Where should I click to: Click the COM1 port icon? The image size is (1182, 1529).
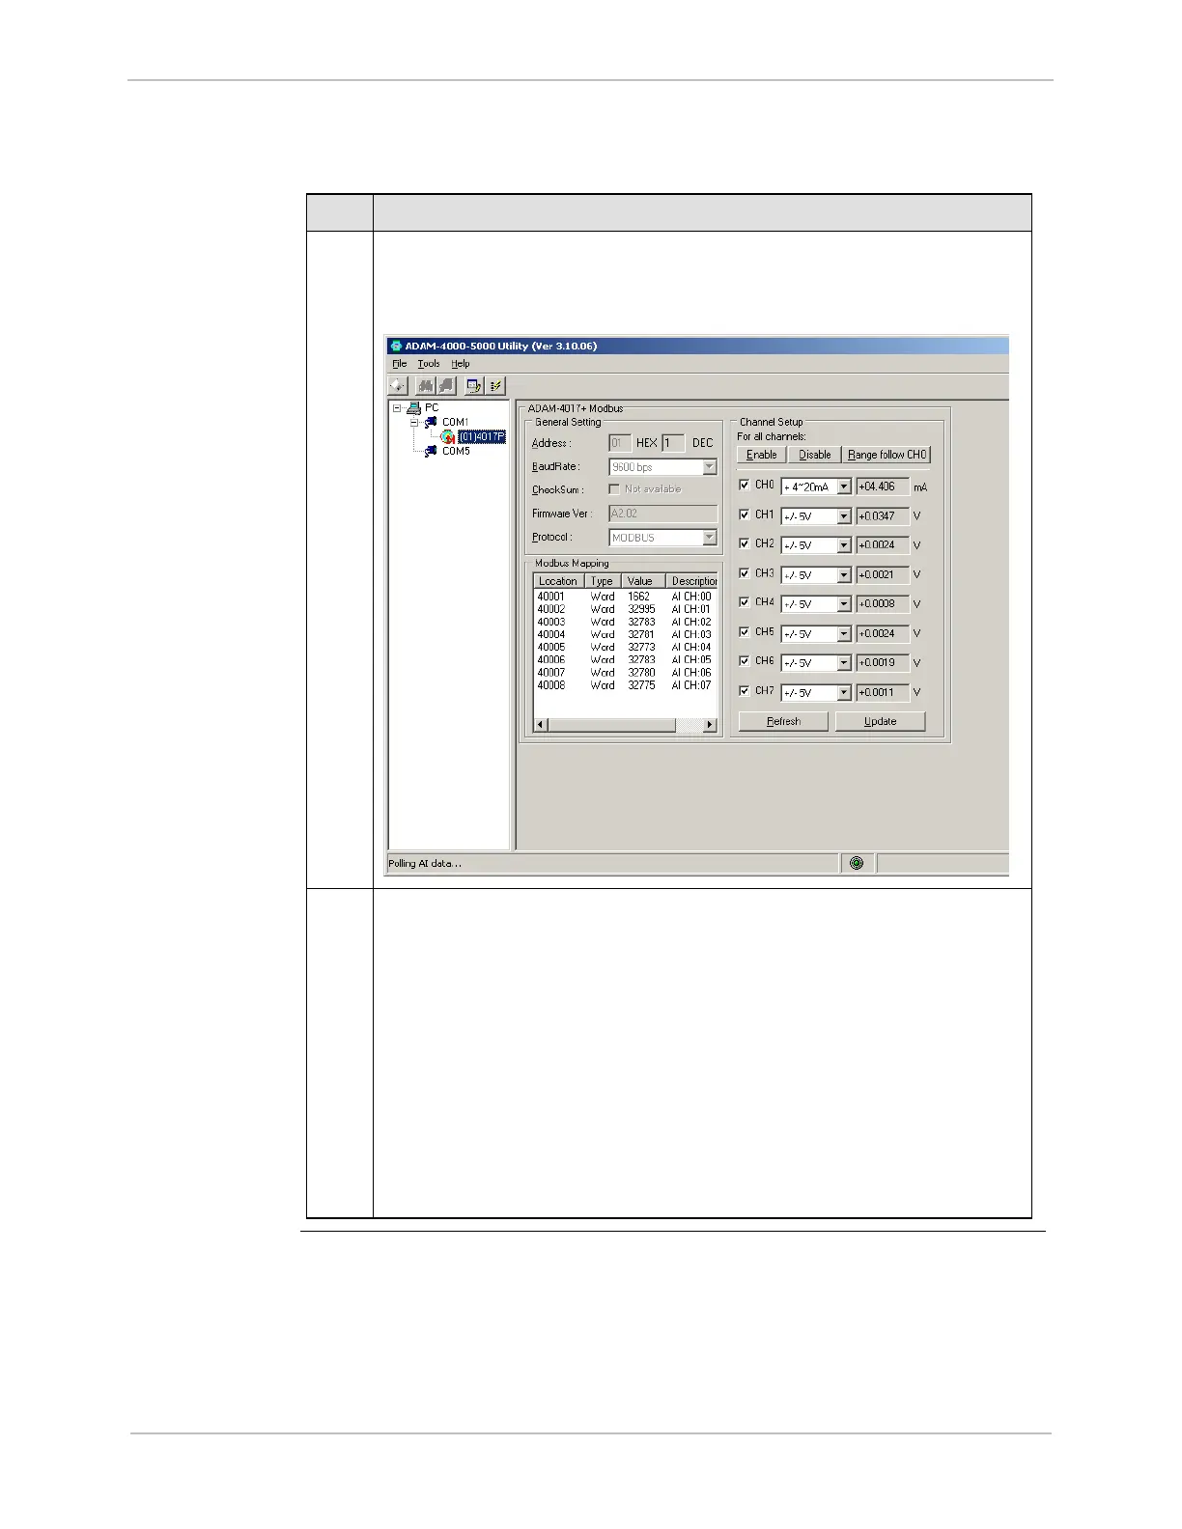coord(431,422)
